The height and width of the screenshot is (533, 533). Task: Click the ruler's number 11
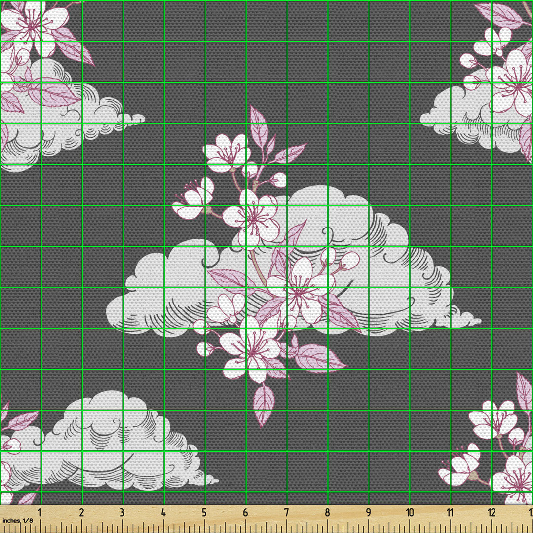coord(450,512)
